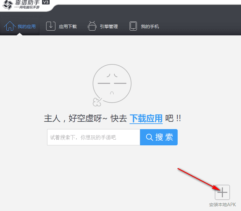Click the plus icon to install local APK
Screen dimensions: 241x211
click(x=222, y=193)
